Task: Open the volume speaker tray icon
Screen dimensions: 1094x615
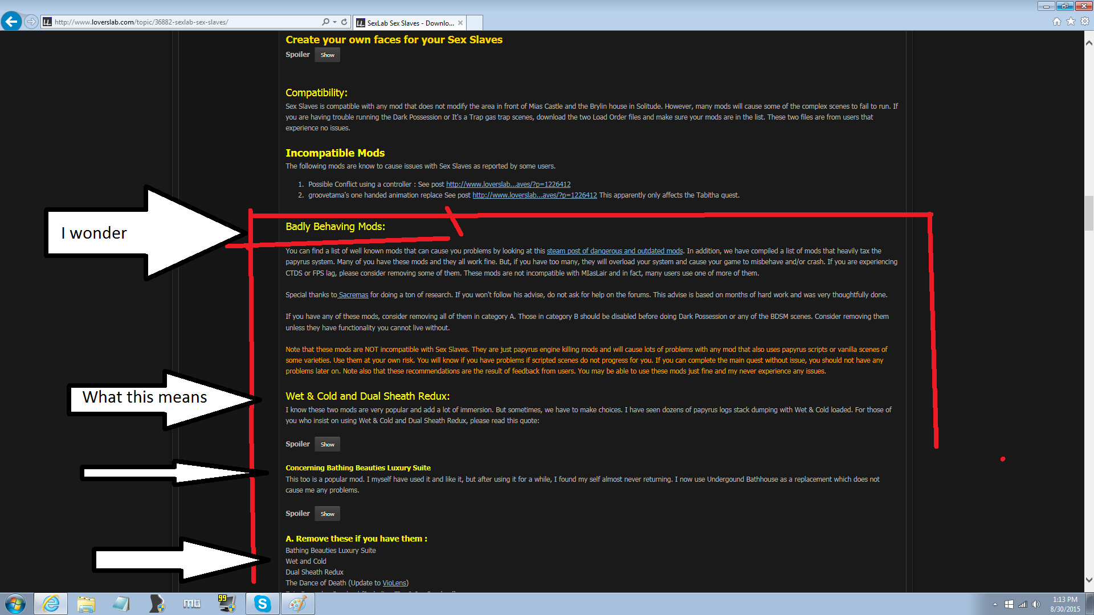Action: pyautogui.click(x=1036, y=604)
